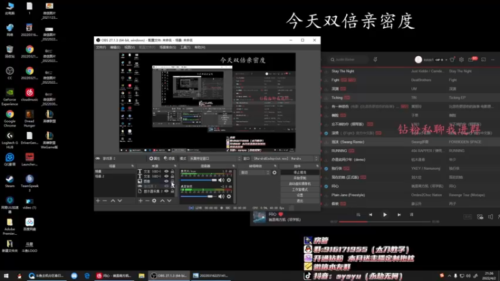The width and height of the screenshot is (500, 281).
Task: Click the 停止推流 button in OBS controls
Action: point(300,172)
